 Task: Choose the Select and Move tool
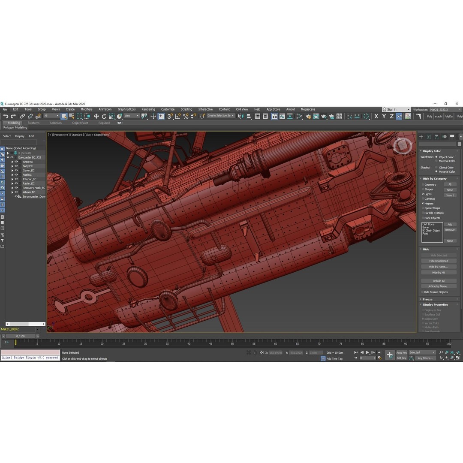click(96, 116)
